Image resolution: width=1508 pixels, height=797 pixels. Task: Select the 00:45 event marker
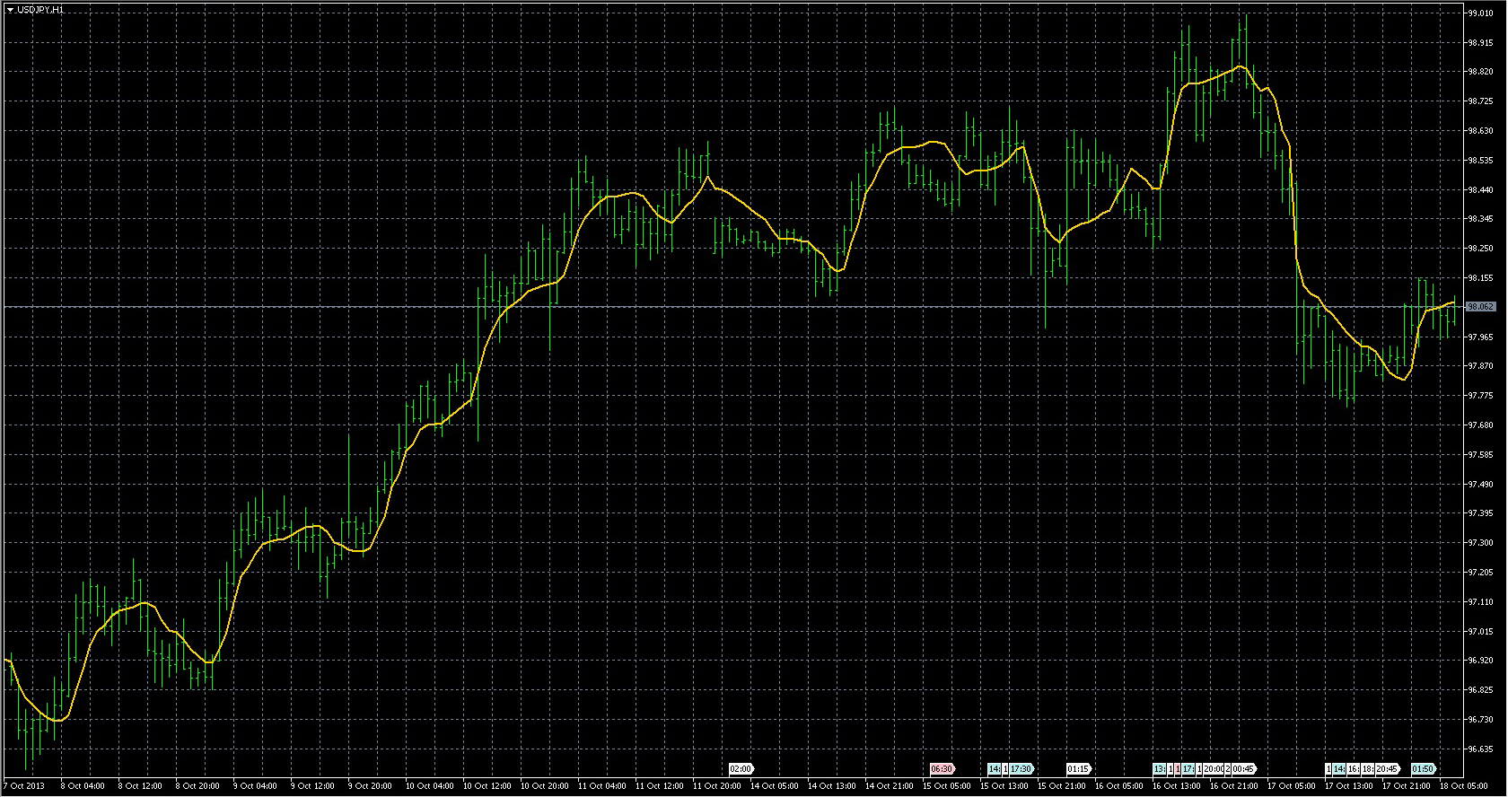tap(1243, 769)
